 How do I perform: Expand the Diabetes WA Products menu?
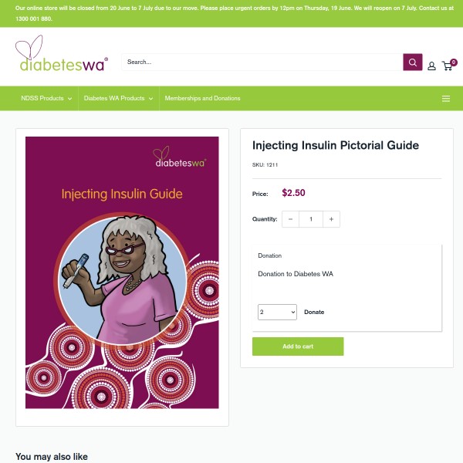pos(118,99)
